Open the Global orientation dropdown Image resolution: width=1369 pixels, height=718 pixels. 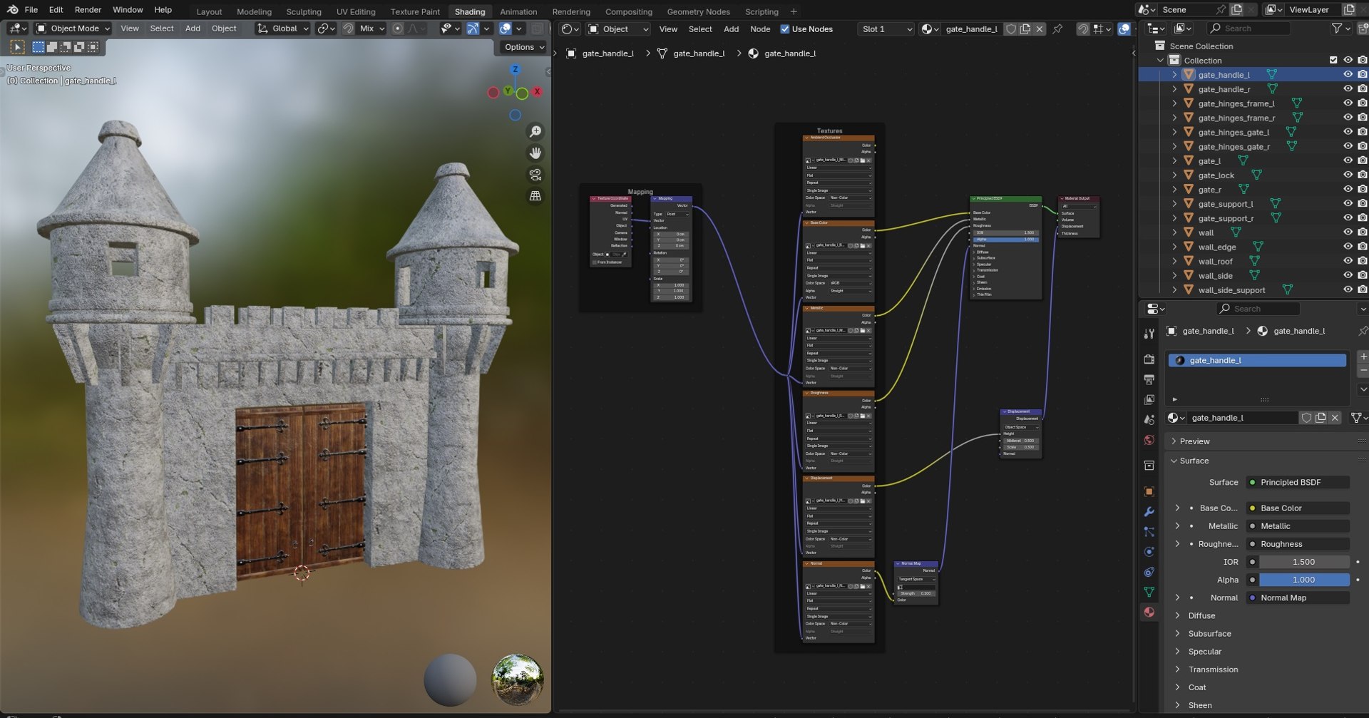(283, 29)
